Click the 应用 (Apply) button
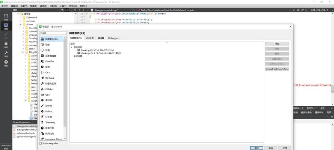The image size is (334, 150). click(x=284, y=148)
